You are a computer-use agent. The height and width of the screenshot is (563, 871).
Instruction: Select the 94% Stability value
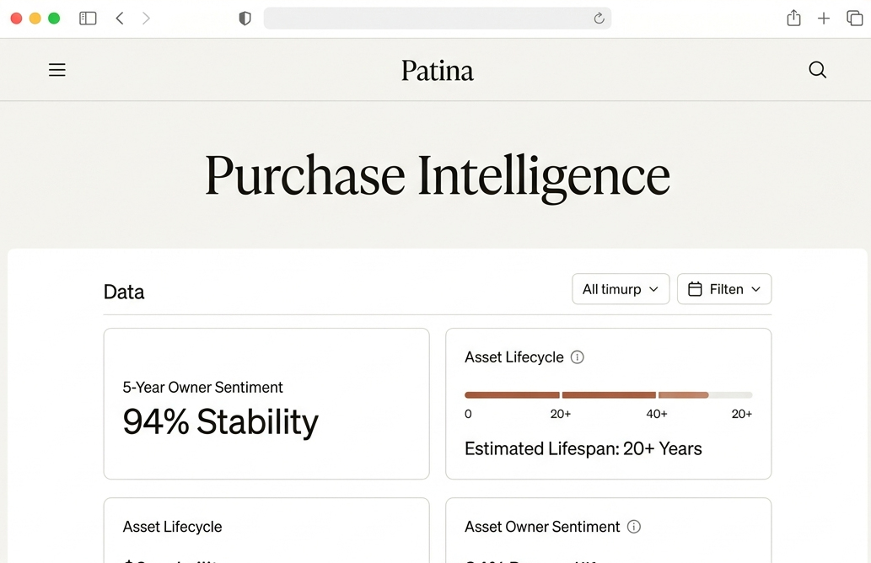221,422
